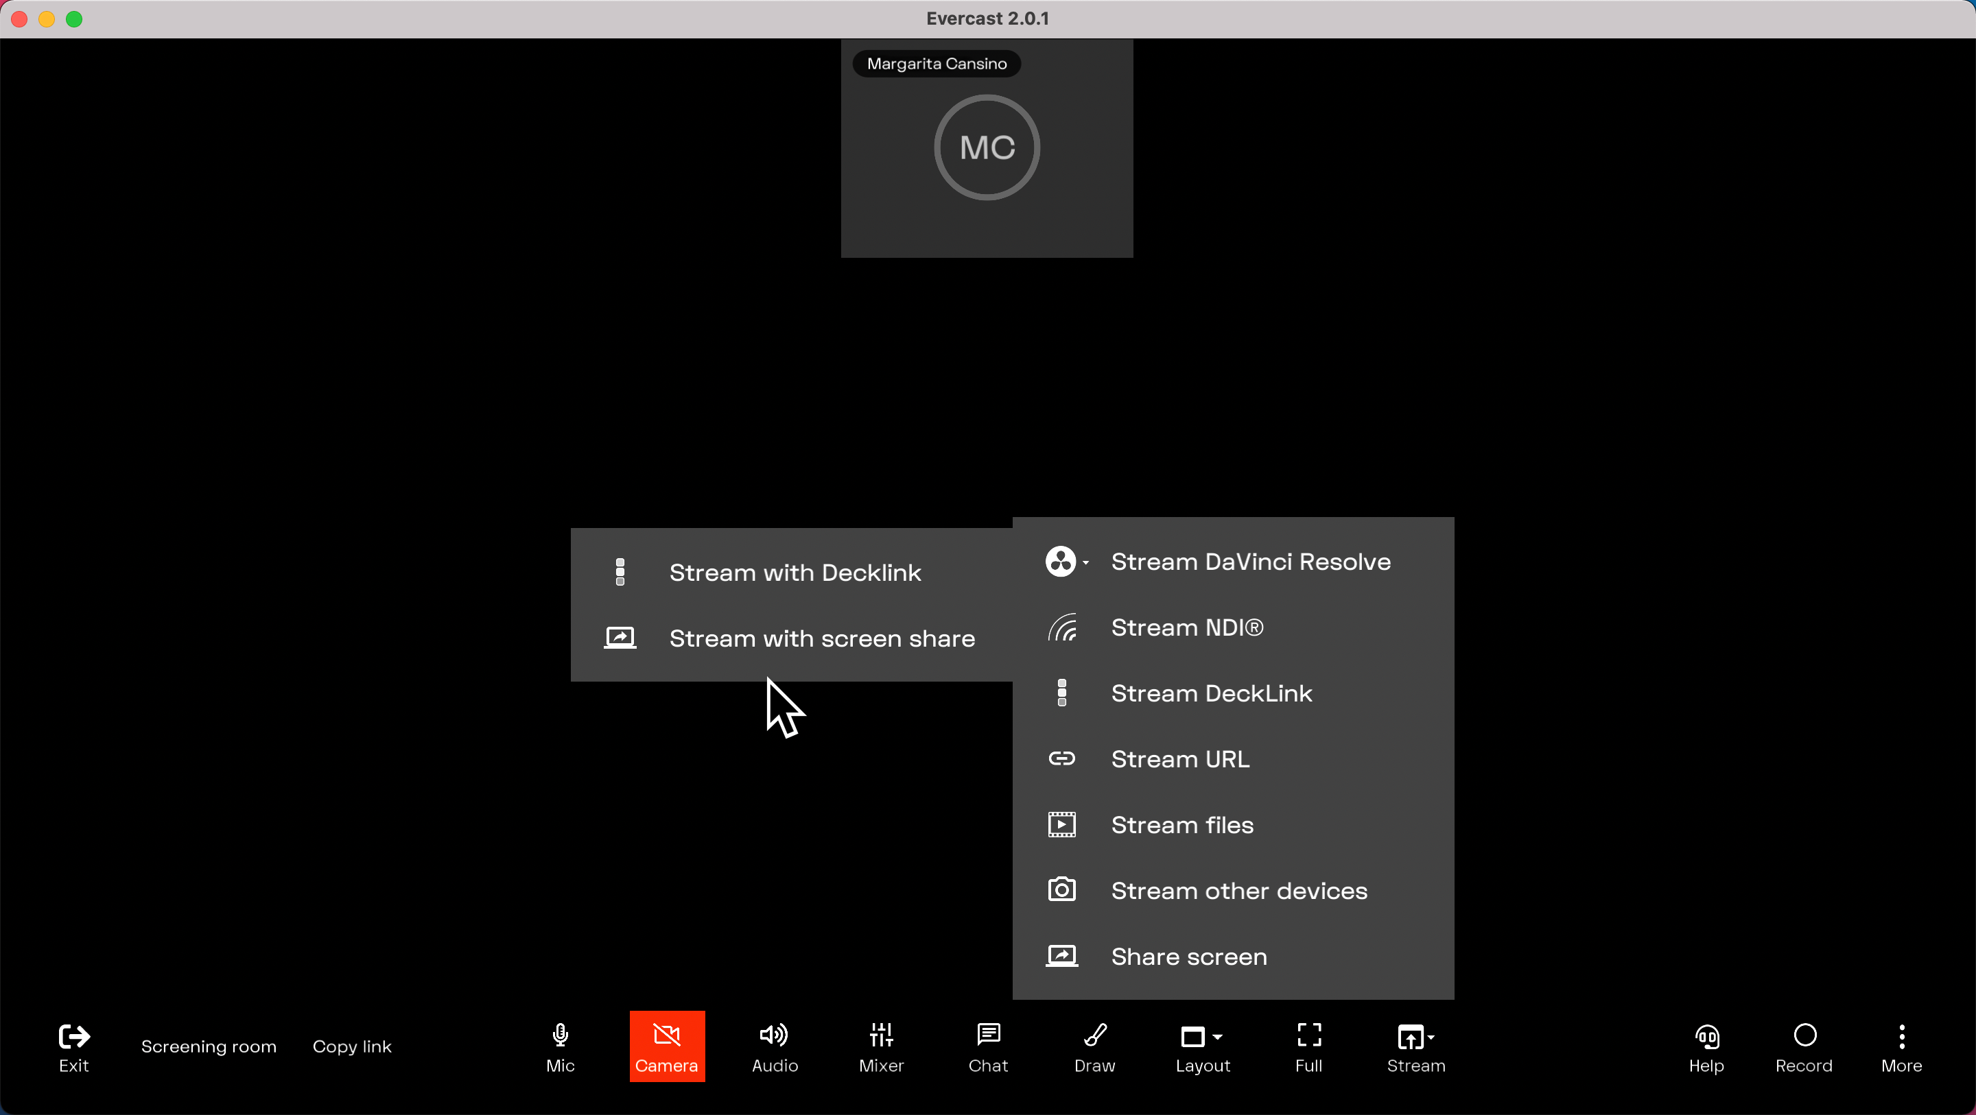The width and height of the screenshot is (1976, 1115).
Task: Choose Stream files option
Action: point(1234,825)
